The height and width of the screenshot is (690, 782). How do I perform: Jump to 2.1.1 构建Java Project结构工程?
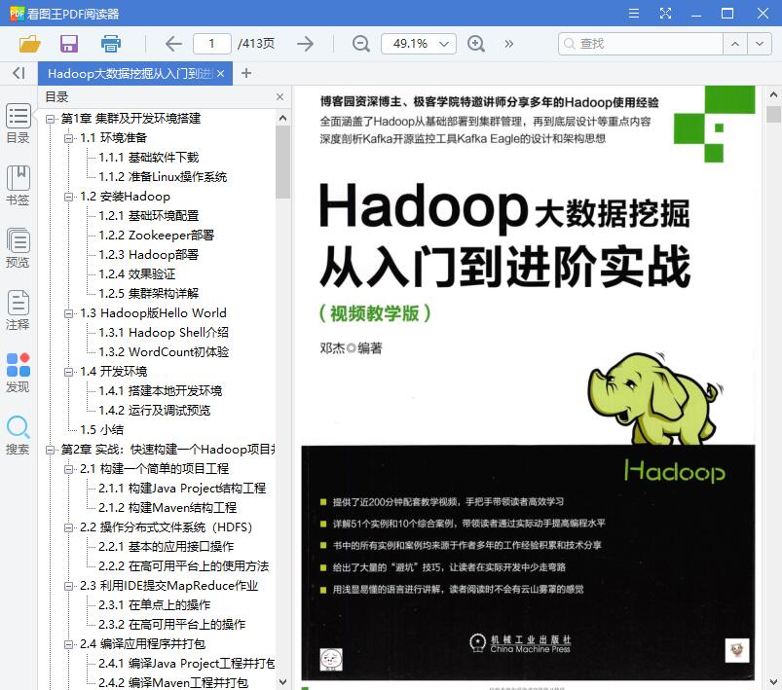pos(182,489)
